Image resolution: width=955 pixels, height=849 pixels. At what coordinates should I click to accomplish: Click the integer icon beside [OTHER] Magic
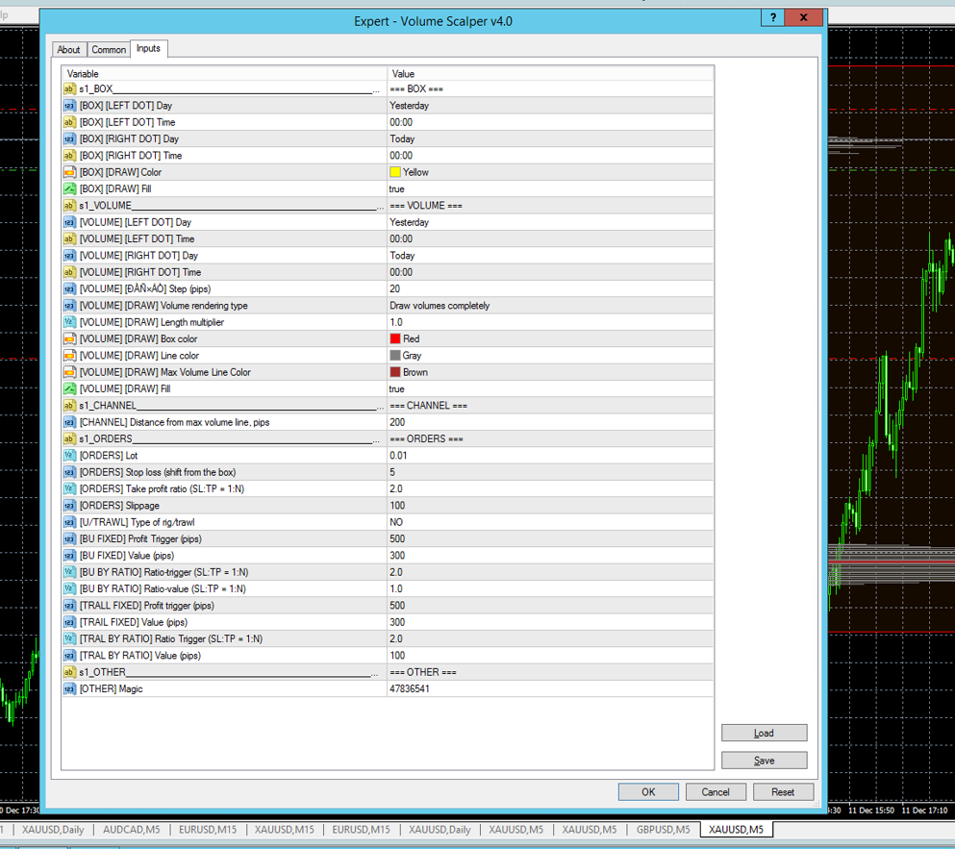click(69, 689)
